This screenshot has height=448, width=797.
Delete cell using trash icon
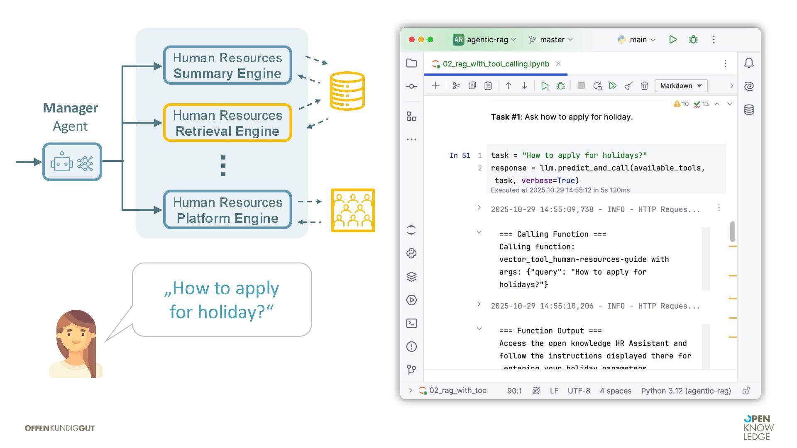tap(644, 86)
